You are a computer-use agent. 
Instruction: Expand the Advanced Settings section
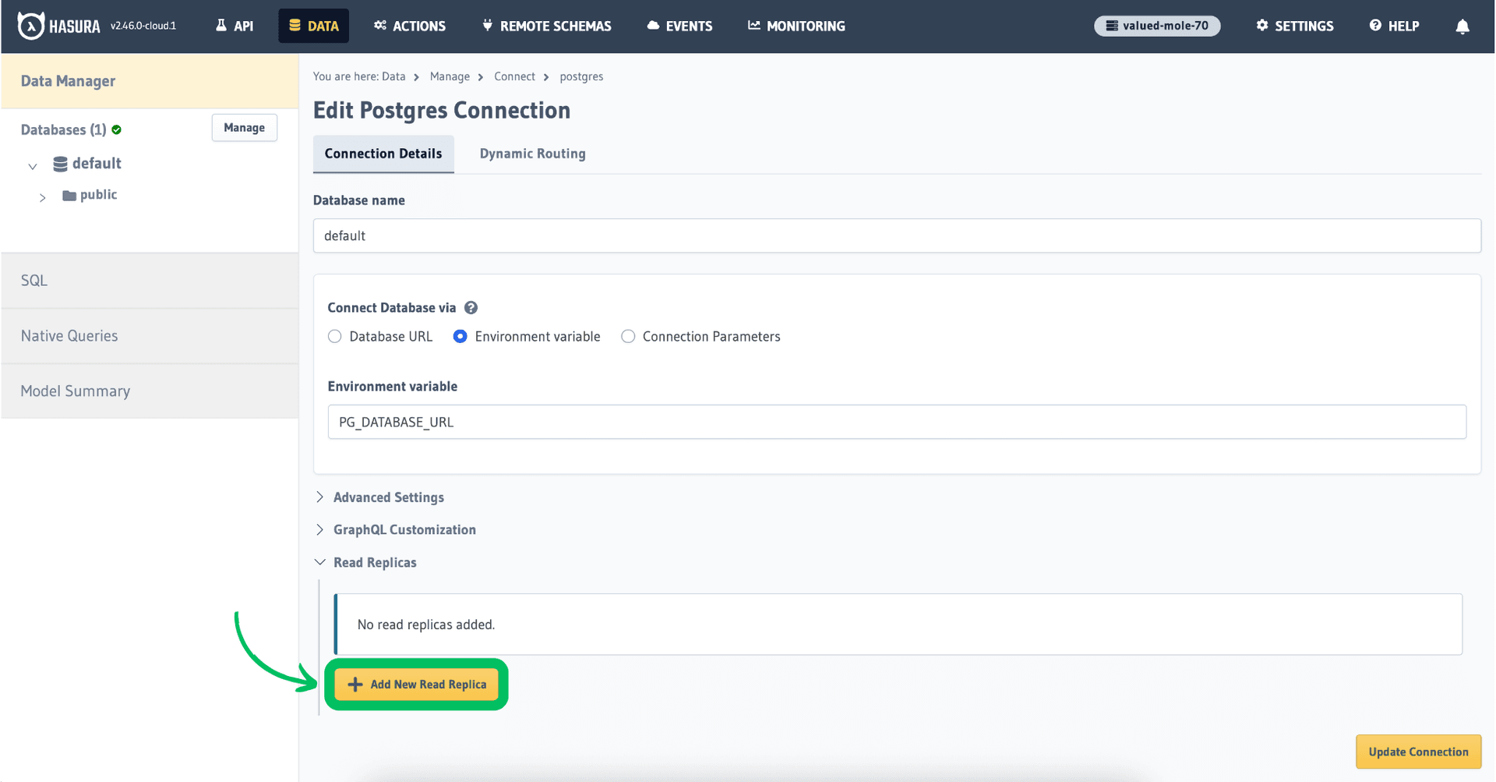click(388, 497)
